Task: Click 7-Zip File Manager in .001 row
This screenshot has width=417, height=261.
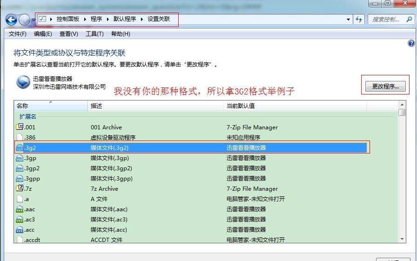Action: click(252, 127)
